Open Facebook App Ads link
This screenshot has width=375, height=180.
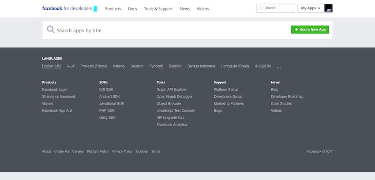click(57, 111)
